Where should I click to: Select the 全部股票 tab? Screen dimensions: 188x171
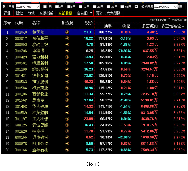pyautogui.click(x=65, y=13)
